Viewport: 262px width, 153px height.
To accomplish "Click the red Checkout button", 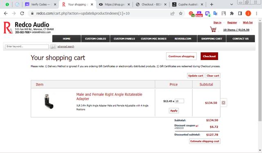I will pyautogui.click(x=209, y=56).
